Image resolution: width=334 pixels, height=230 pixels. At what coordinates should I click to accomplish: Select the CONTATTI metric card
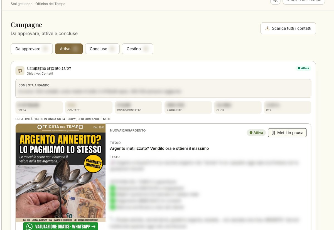tap(89, 107)
